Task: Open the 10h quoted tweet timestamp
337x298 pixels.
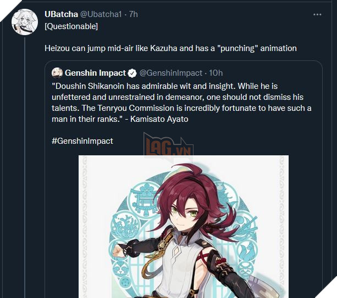Action: point(216,72)
